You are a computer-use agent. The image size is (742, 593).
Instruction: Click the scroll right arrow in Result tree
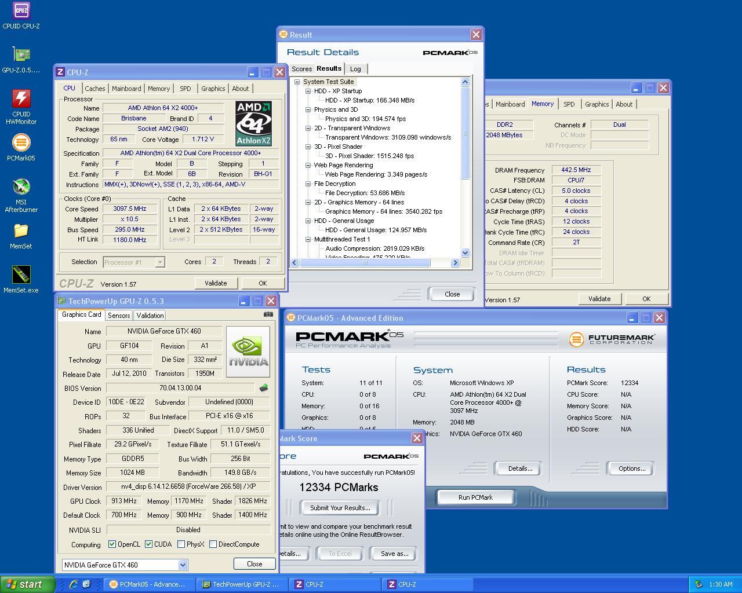point(455,263)
